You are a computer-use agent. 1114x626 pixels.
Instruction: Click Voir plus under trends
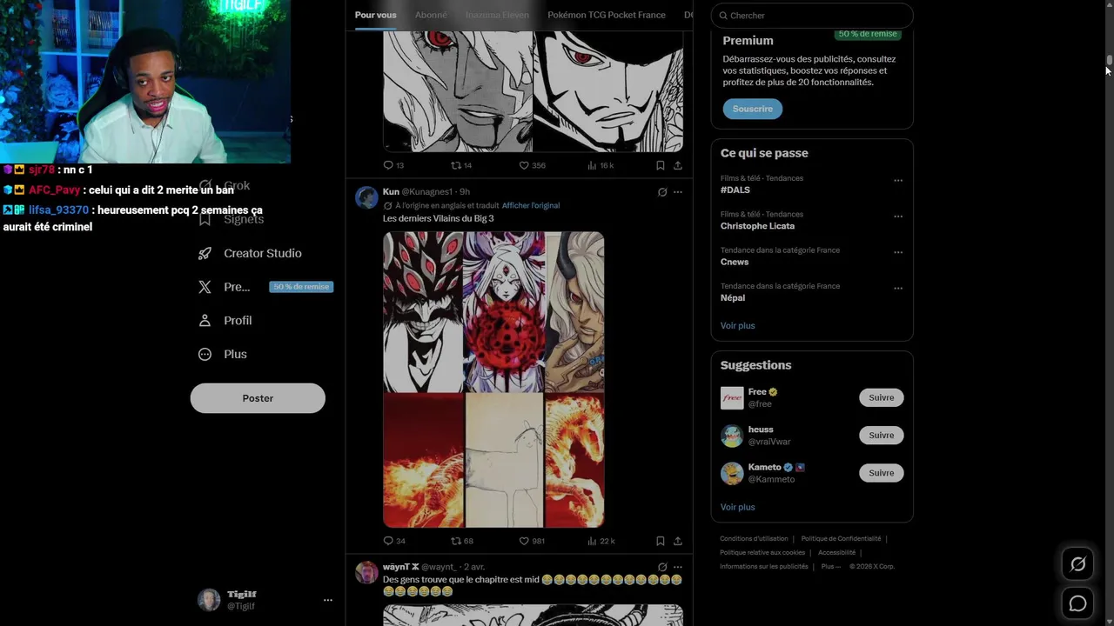tap(738, 325)
